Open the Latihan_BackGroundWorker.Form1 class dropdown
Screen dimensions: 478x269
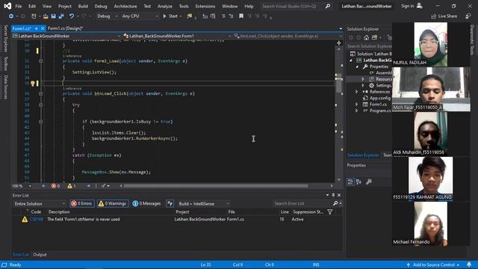(x=177, y=36)
